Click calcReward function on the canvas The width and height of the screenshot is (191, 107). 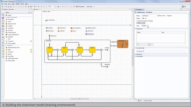point(90,34)
